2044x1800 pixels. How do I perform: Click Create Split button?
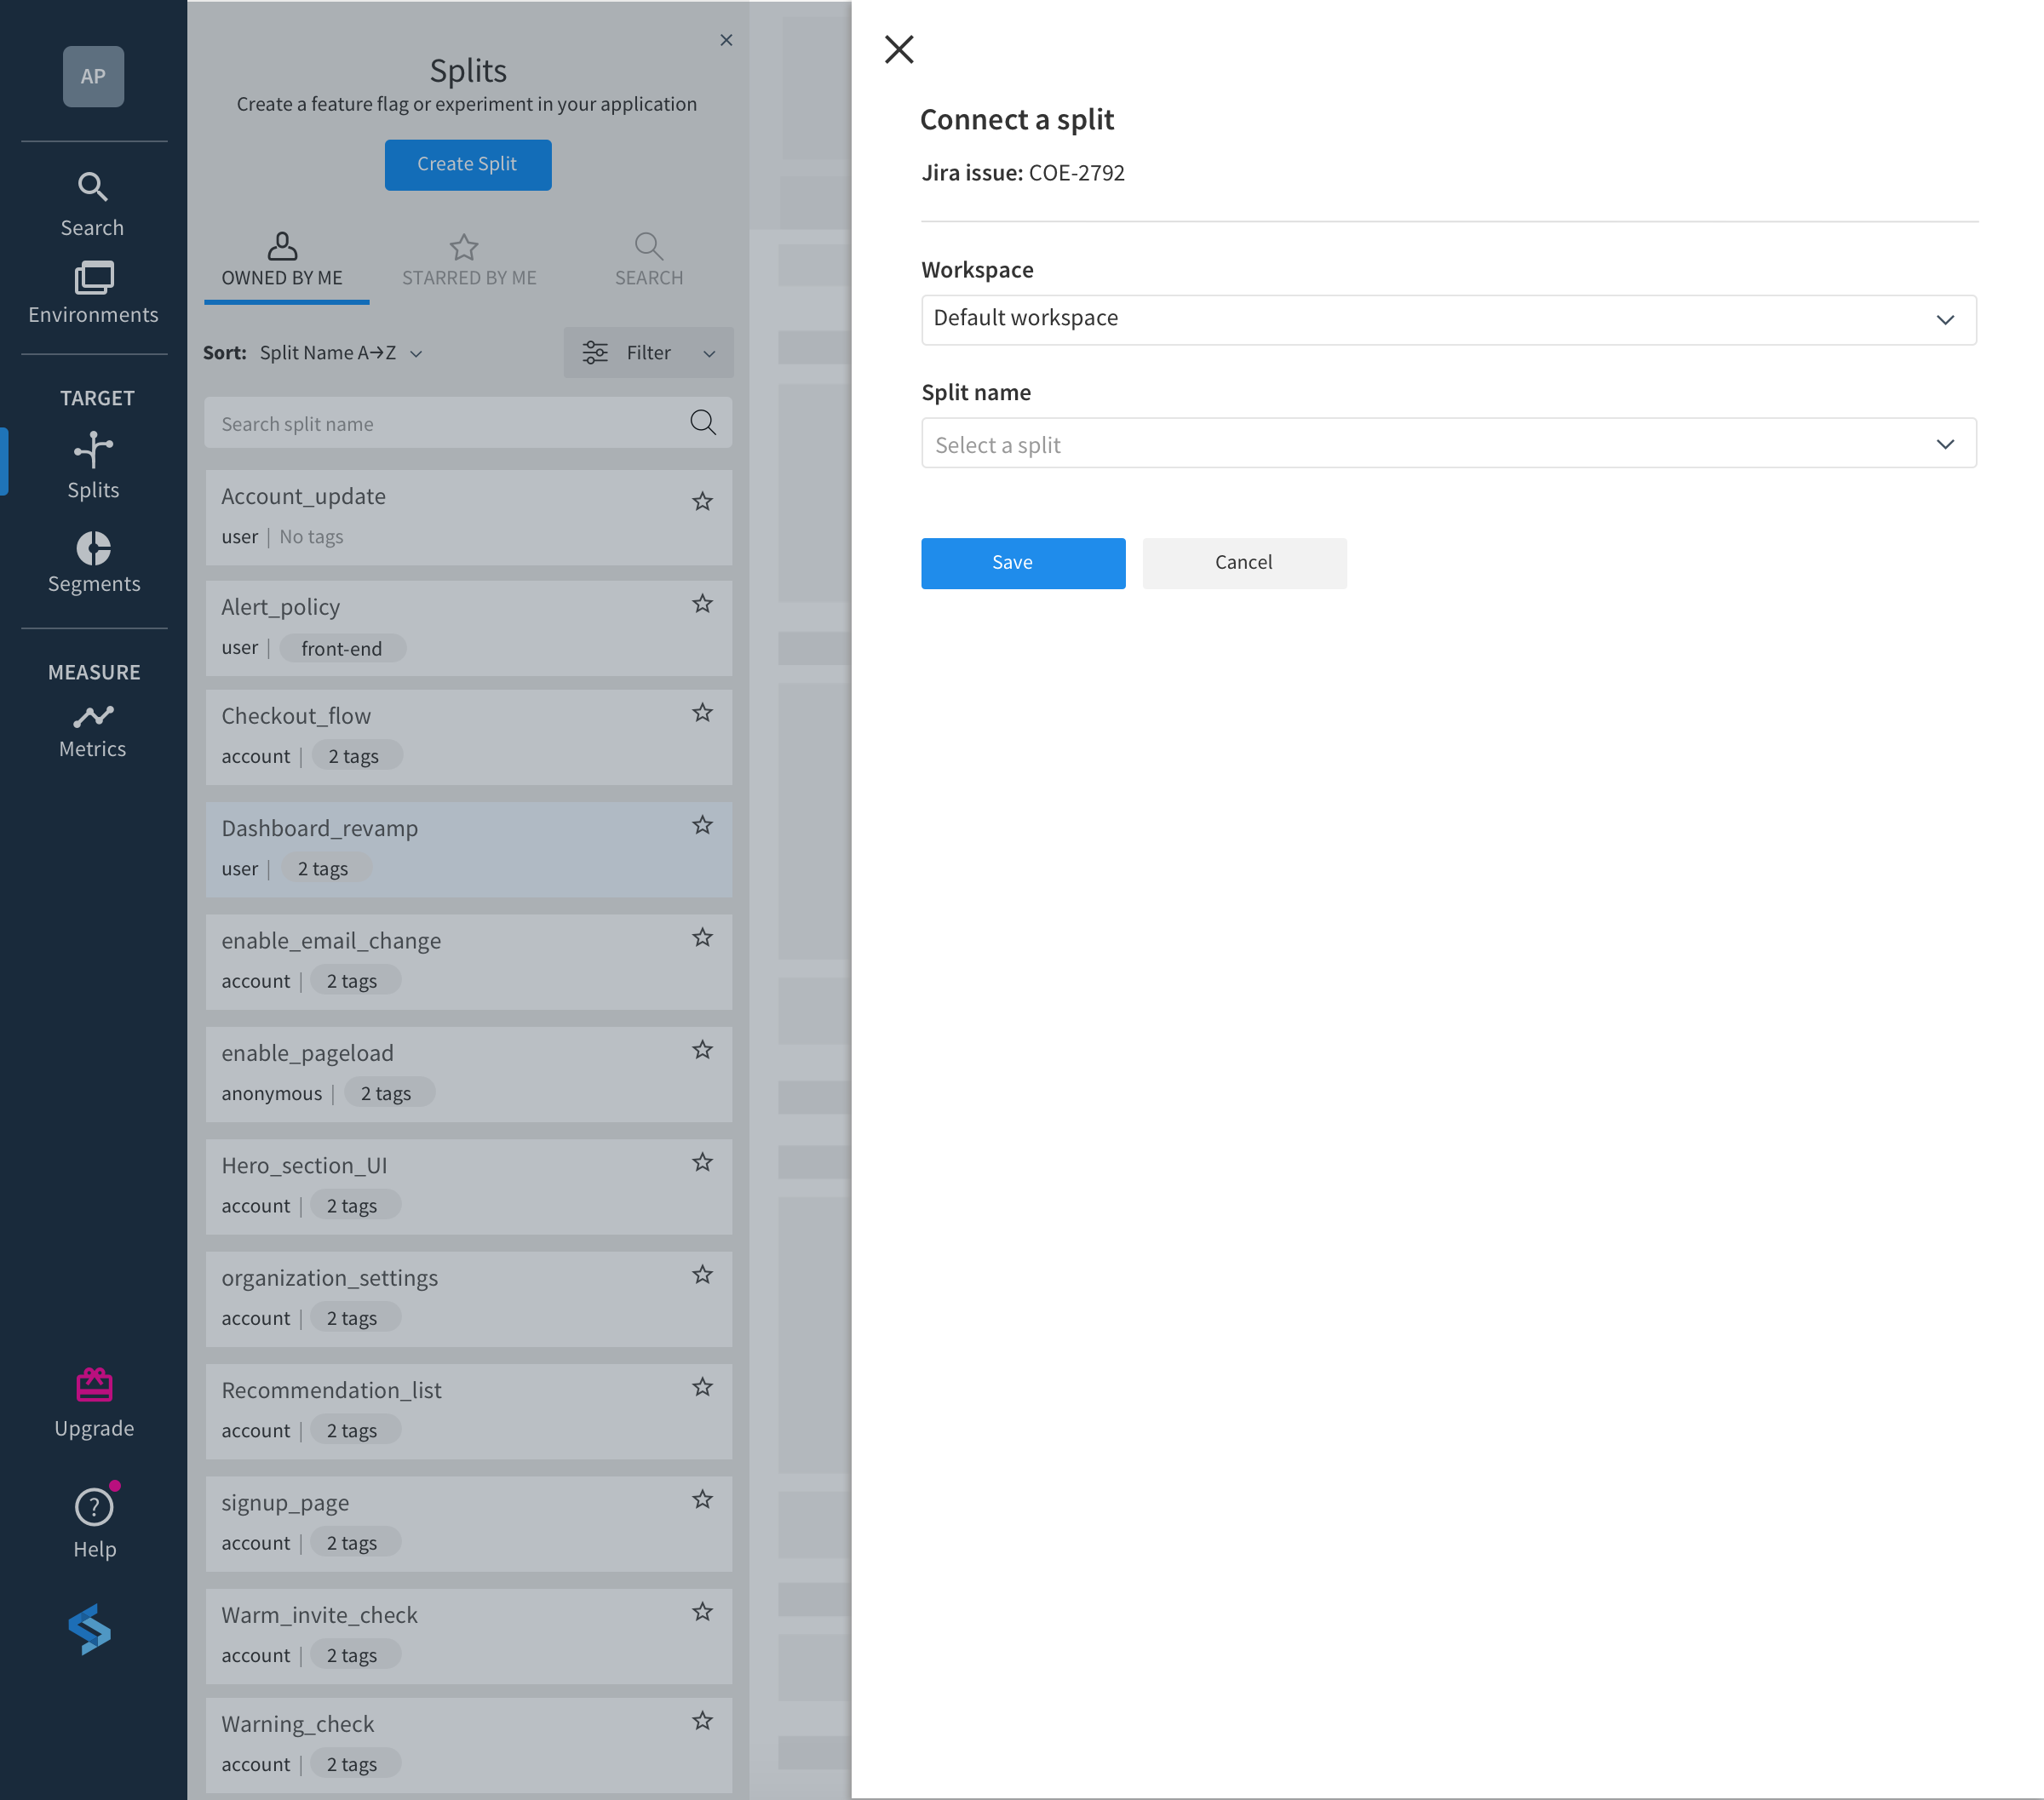click(x=468, y=165)
